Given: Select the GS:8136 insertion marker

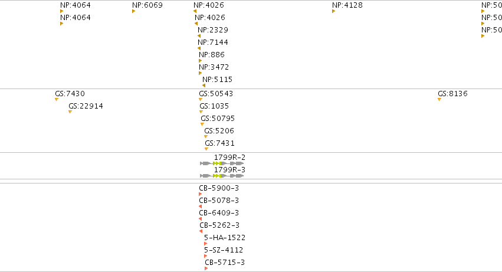Looking at the screenshot, I should point(439,100).
